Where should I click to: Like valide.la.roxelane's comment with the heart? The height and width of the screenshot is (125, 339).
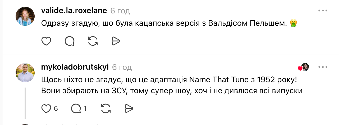pos(46,41)
